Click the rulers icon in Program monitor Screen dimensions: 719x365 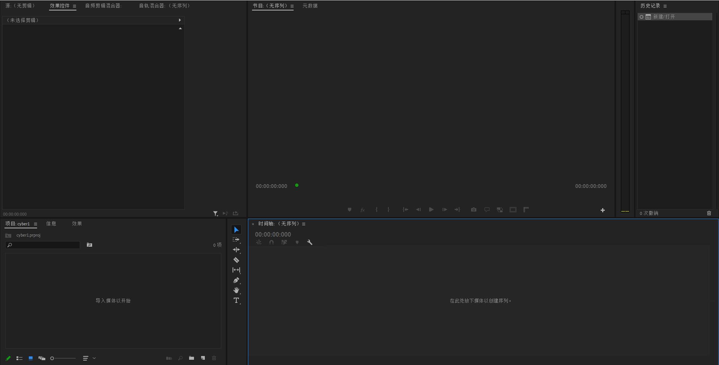(526, 210)
